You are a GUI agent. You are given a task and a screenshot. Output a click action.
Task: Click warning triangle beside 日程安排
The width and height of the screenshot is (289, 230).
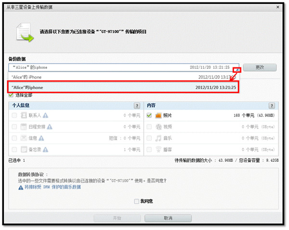pyautogui.click(x=50, y=127)
